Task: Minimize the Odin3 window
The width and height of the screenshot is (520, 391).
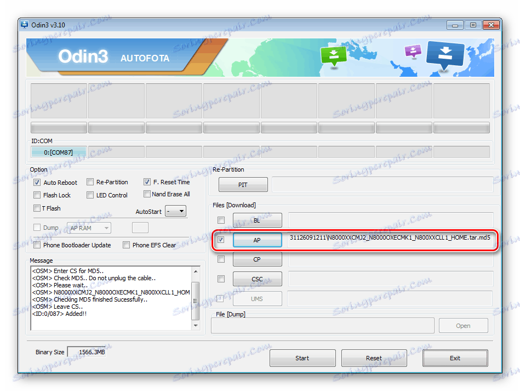Action: click(x=455, y=25)
